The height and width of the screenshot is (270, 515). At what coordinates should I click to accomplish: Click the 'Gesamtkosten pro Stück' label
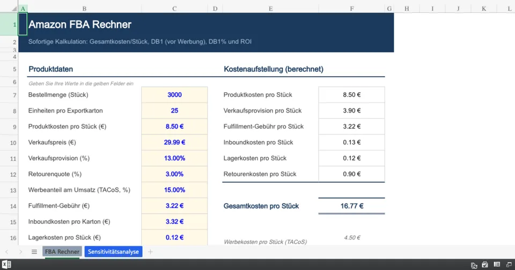(x=261, y=206)
